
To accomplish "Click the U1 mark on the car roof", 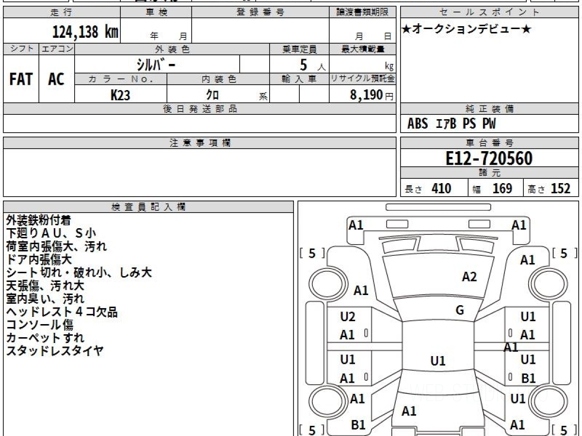I will coord(437,361).
